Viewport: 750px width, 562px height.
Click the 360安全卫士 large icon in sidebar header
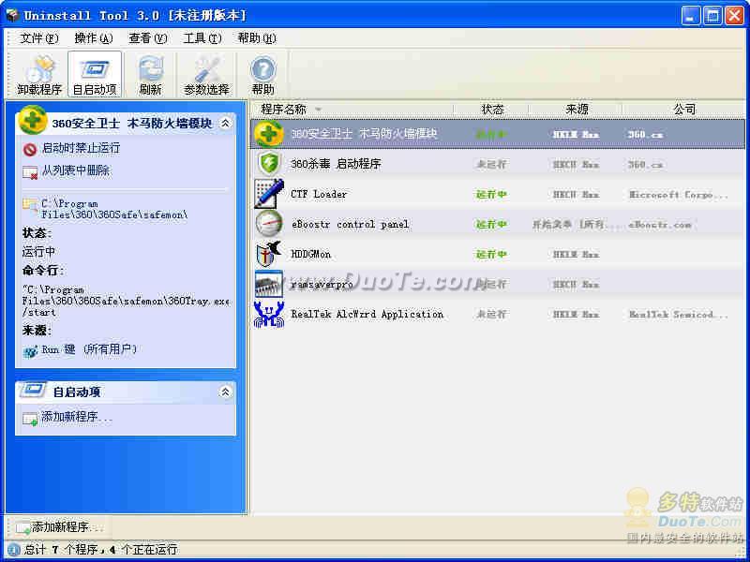33,120
